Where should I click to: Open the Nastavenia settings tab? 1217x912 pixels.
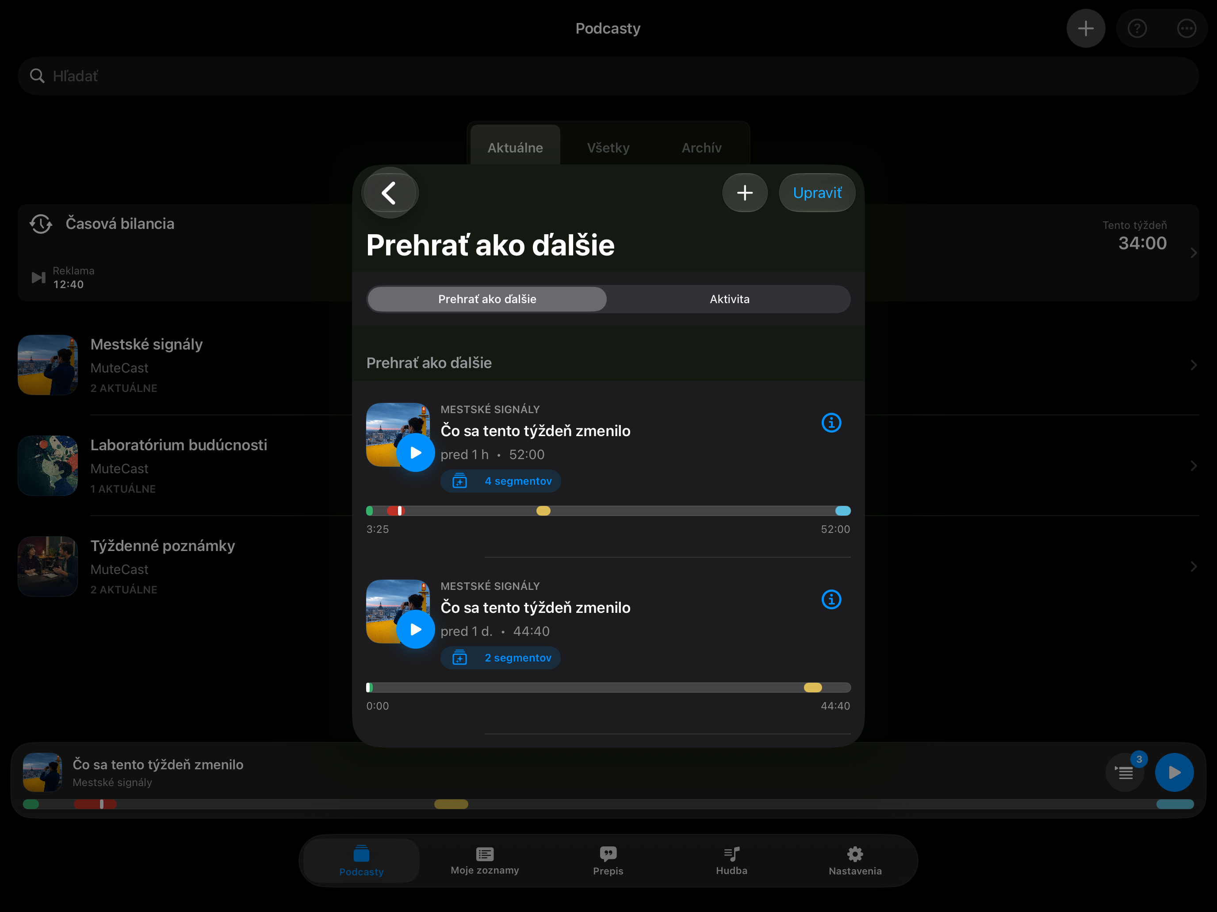(855, 862)
